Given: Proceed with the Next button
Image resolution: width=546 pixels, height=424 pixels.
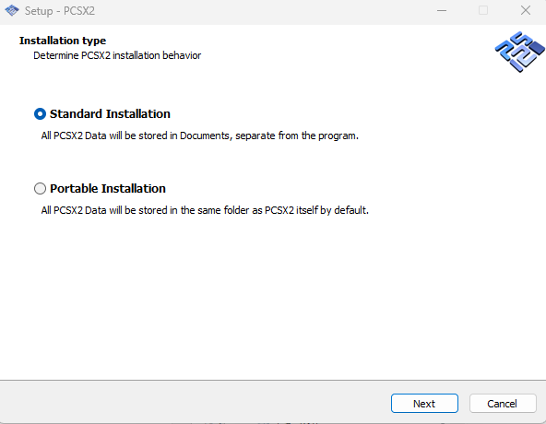Looking at the screenshot, I should pos(424,404).
